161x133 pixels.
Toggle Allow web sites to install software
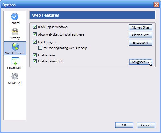(35, 34)
